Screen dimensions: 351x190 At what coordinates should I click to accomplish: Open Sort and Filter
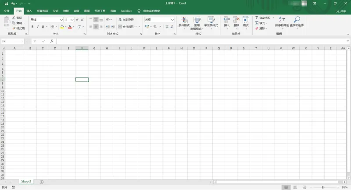[282, 22]
